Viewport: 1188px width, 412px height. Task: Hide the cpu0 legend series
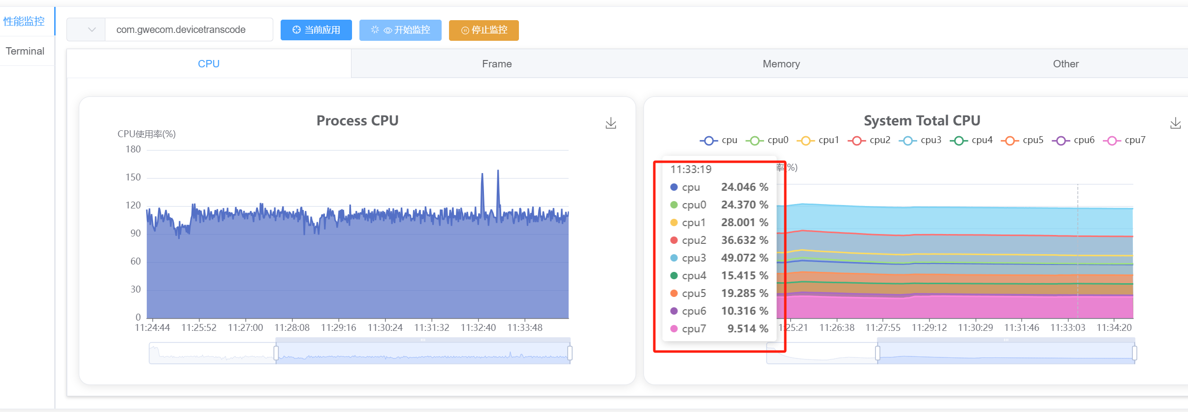coord(767,140)
